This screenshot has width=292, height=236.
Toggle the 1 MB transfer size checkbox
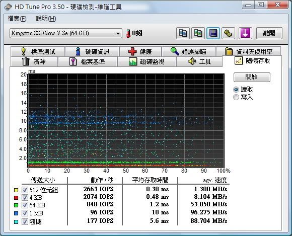pos(25,213)
